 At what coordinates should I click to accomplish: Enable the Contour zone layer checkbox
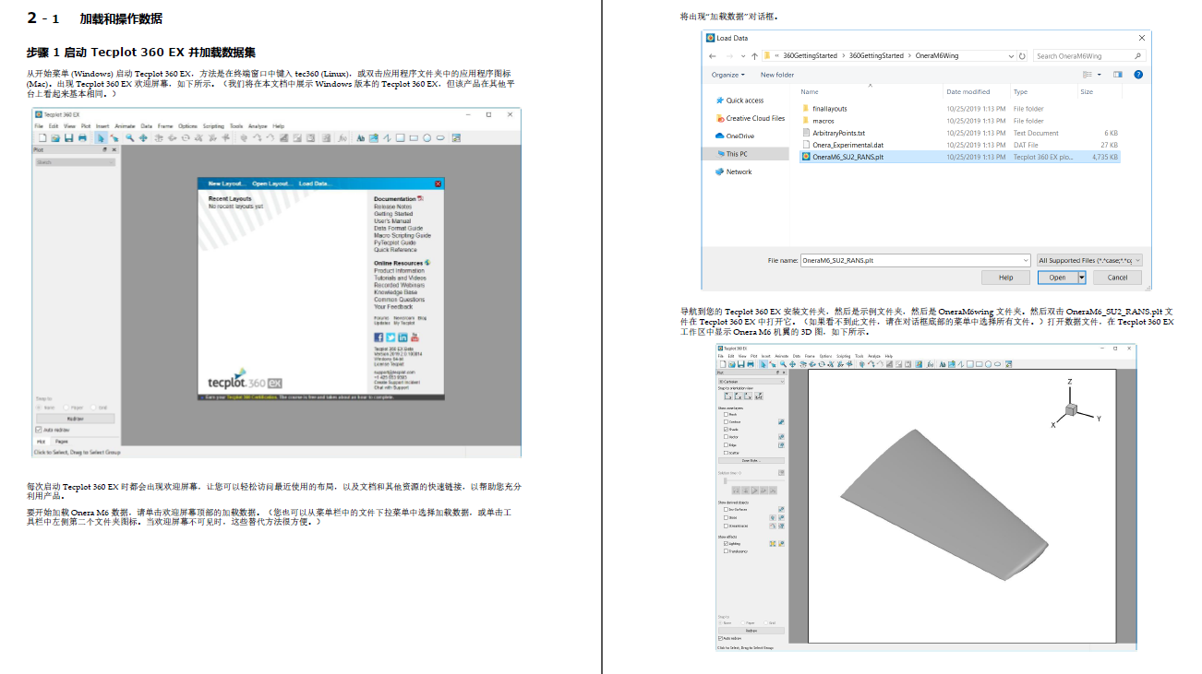pos(727,422)
